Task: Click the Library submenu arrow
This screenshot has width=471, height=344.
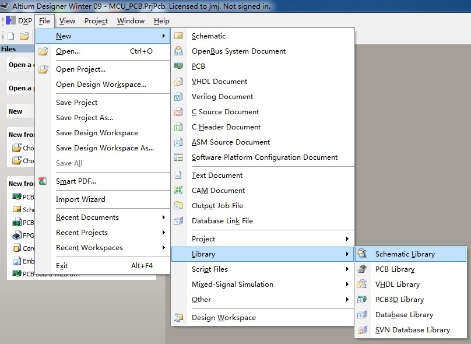Action: pos(347,254)
